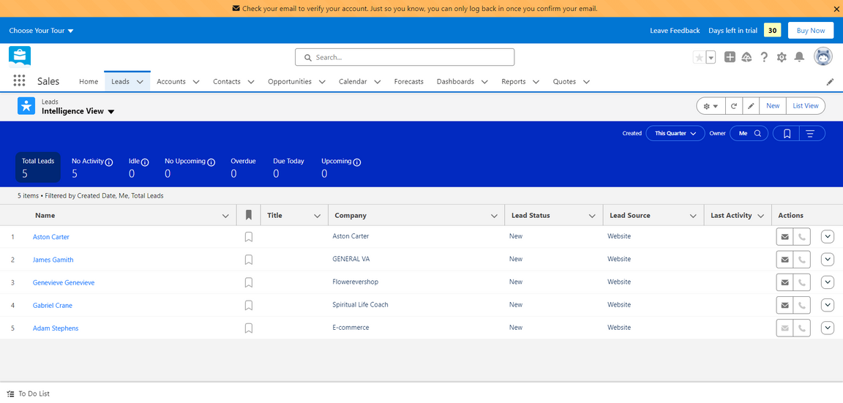
Task: Bookmark the Adam Stephens lead
Action: 248,328
